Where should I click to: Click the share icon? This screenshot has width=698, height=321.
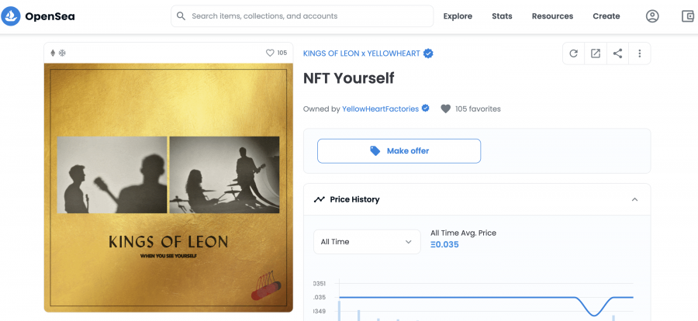pos(617,53)
